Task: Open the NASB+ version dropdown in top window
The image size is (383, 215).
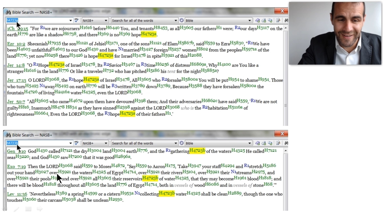Action: 106,20
